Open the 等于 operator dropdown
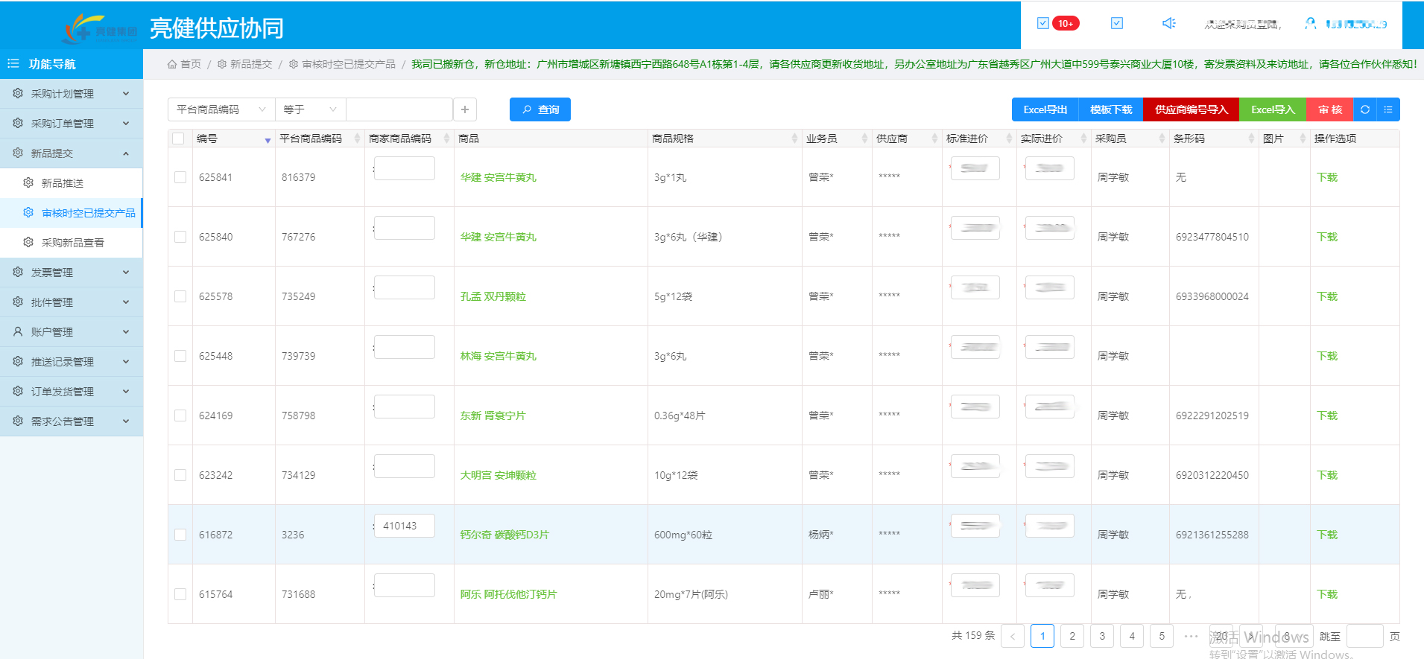The width and height of the screenshot is (1424, 659). [310, 109]
